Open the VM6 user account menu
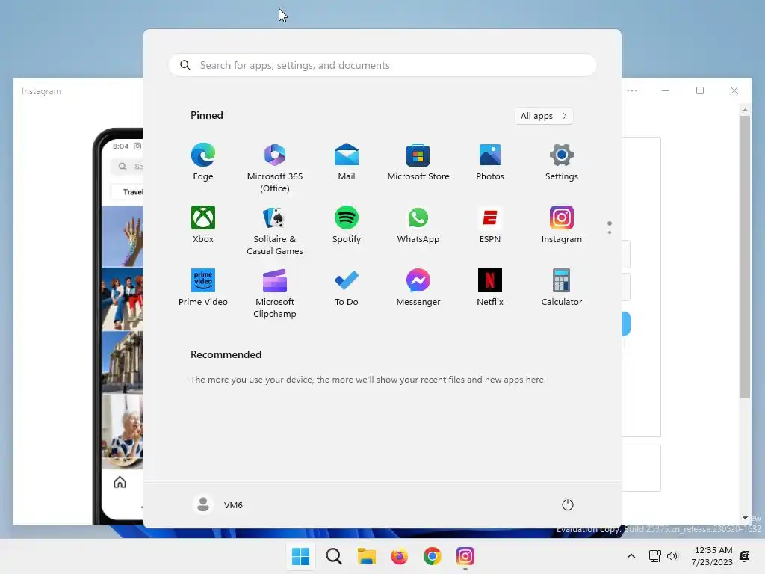 pos(217,504)
